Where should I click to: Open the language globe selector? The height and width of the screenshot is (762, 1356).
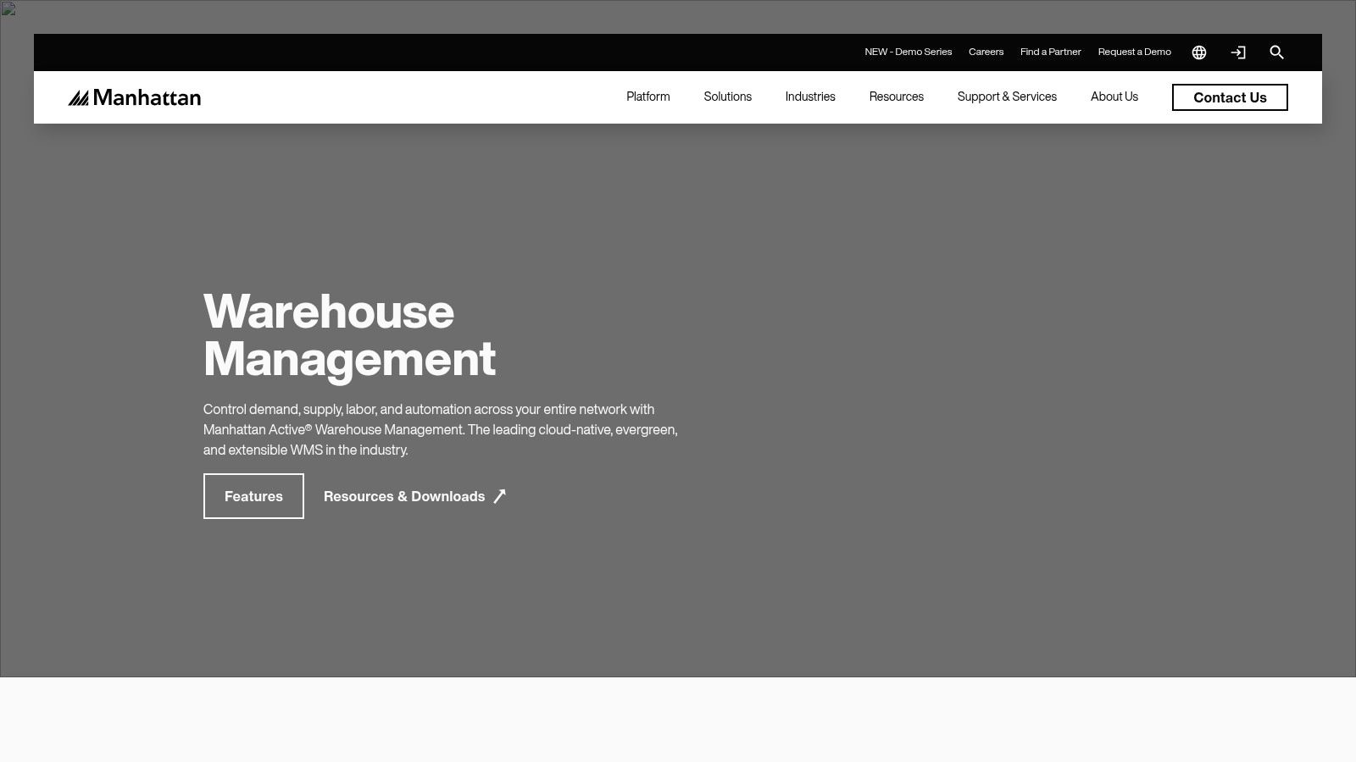click(x=1199, y=52)
